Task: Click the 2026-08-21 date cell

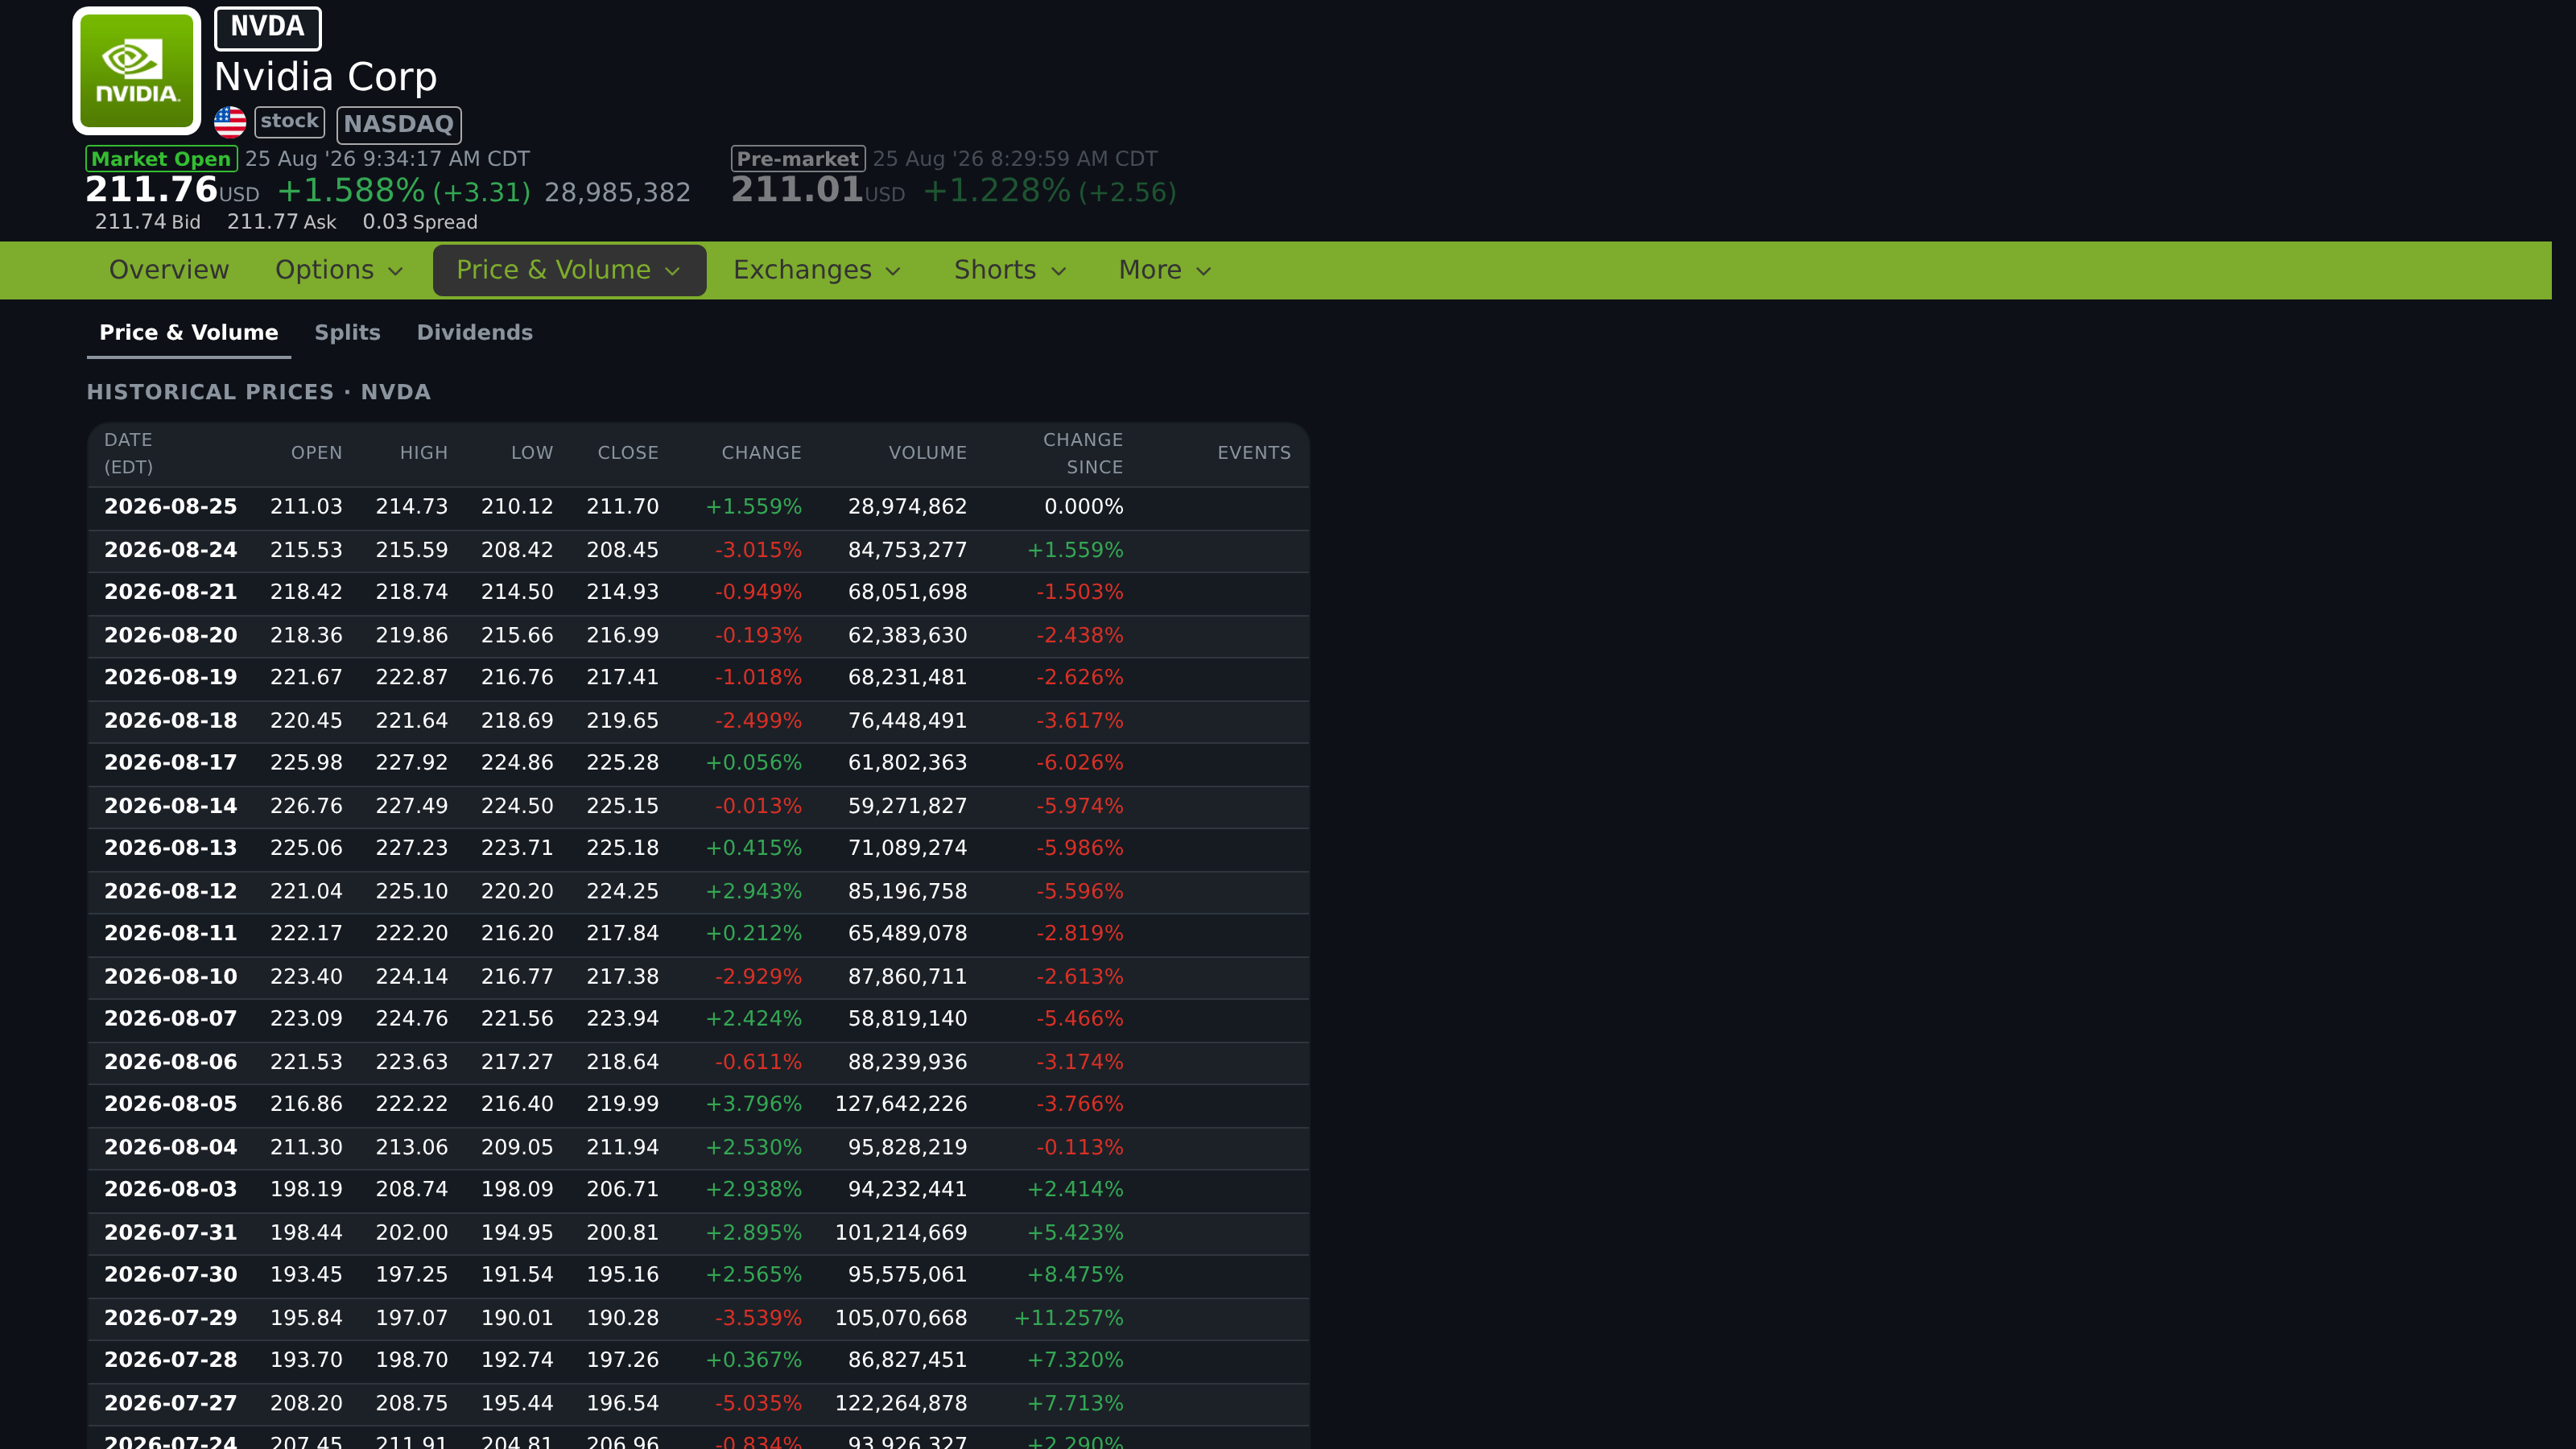Action: tap(171, 592)
